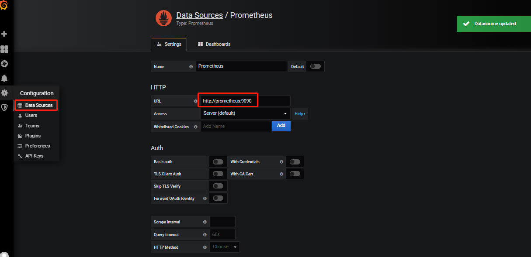
Task: Select Preferences in Configuration menu
Action: [36, 146]
